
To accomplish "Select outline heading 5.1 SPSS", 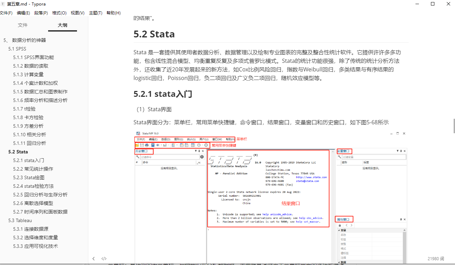I will (x=17, y=49).
